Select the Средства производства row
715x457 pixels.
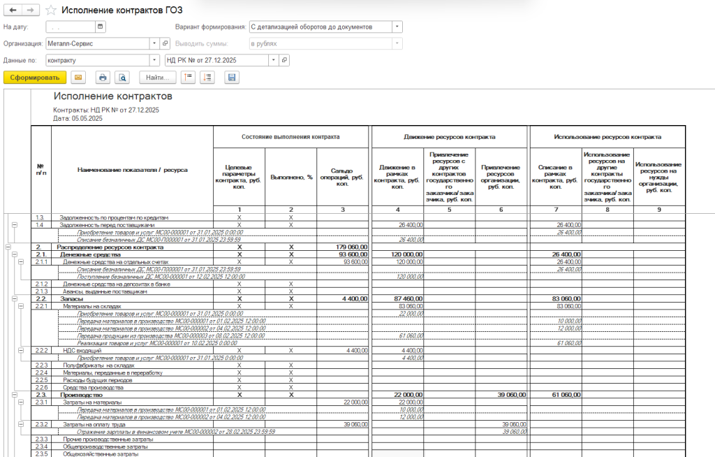[93, 388]
